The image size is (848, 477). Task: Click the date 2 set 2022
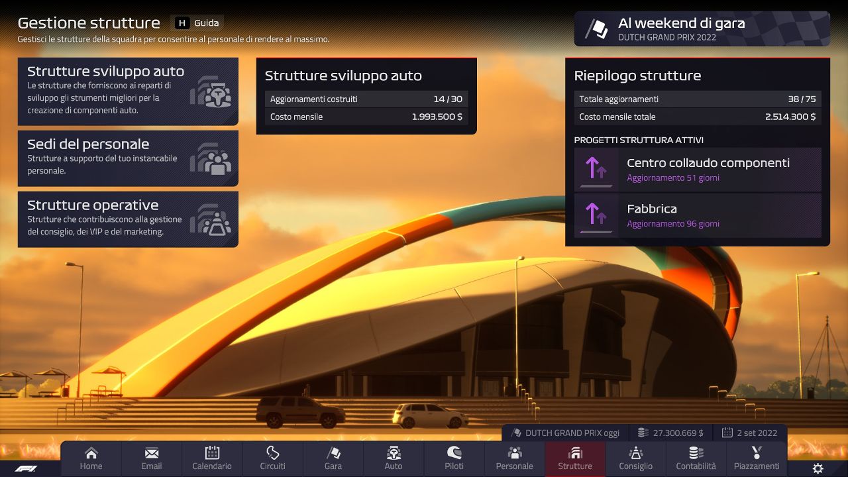tap(750, 433)
